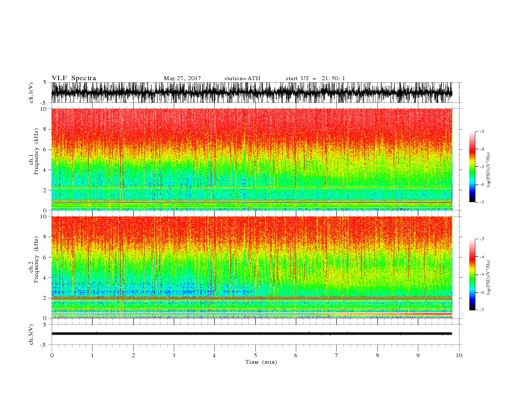Click the ch.2 colorbar "log(PSD)(V²/Hz)" label
The width and height of the screenshot is (517, 399).
point(489,278)
